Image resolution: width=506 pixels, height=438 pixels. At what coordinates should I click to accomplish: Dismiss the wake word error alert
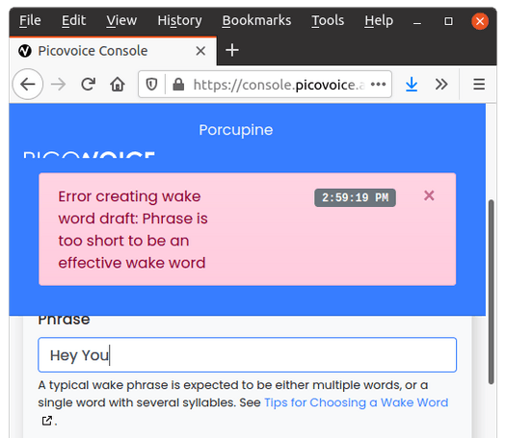[x=429, y=195]
